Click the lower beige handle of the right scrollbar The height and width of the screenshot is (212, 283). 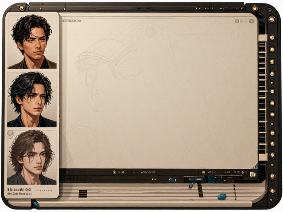point(263,157)
